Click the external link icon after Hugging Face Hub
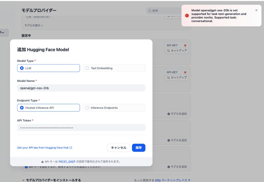The width and height of the screenshot is (264, 182). coord(71,148)
